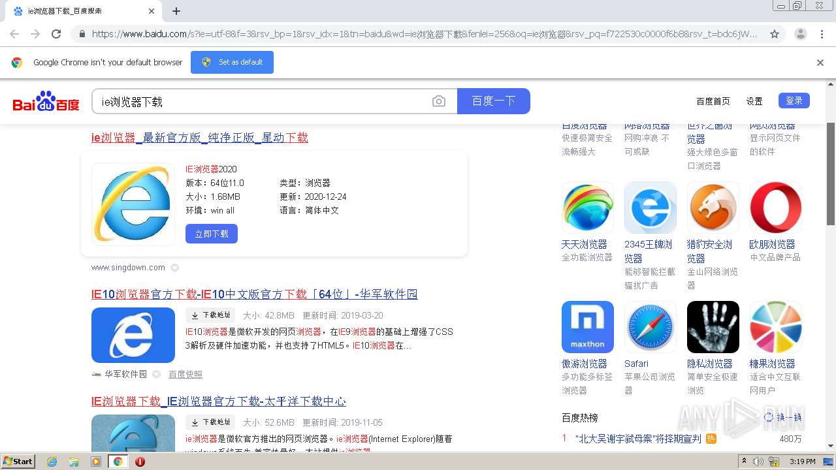Open the 百度快照 link

pos(185,374)
